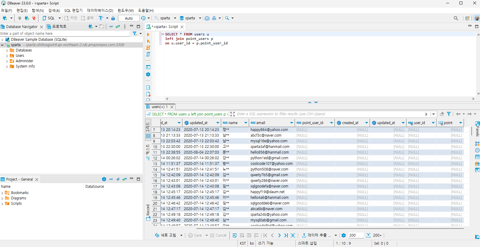Click the 데이터 추출 export button

coord(316,235)
